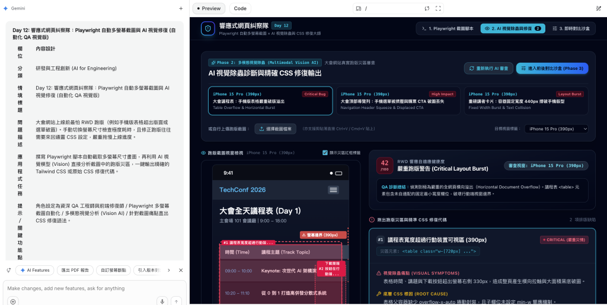Click alert circle icon beside 揪出跑版災區

(x=372, y=220)
